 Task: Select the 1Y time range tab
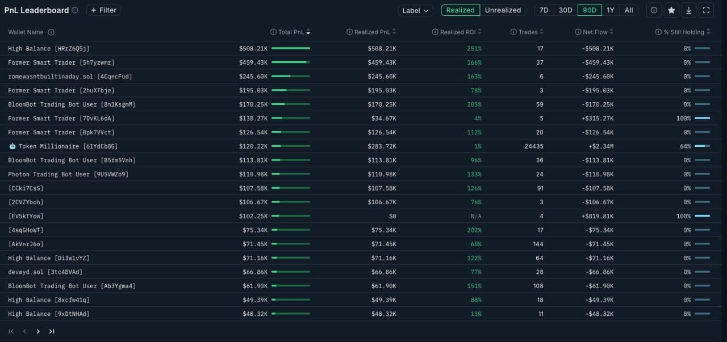[611, 10]
